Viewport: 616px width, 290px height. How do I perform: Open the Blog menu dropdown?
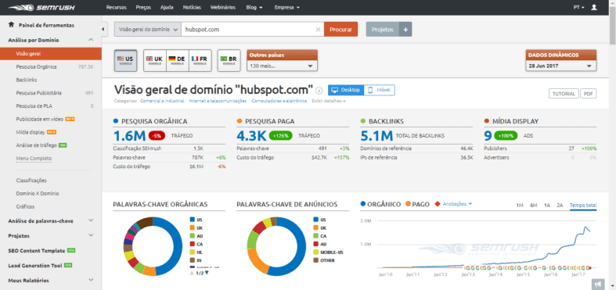point(254,8)
